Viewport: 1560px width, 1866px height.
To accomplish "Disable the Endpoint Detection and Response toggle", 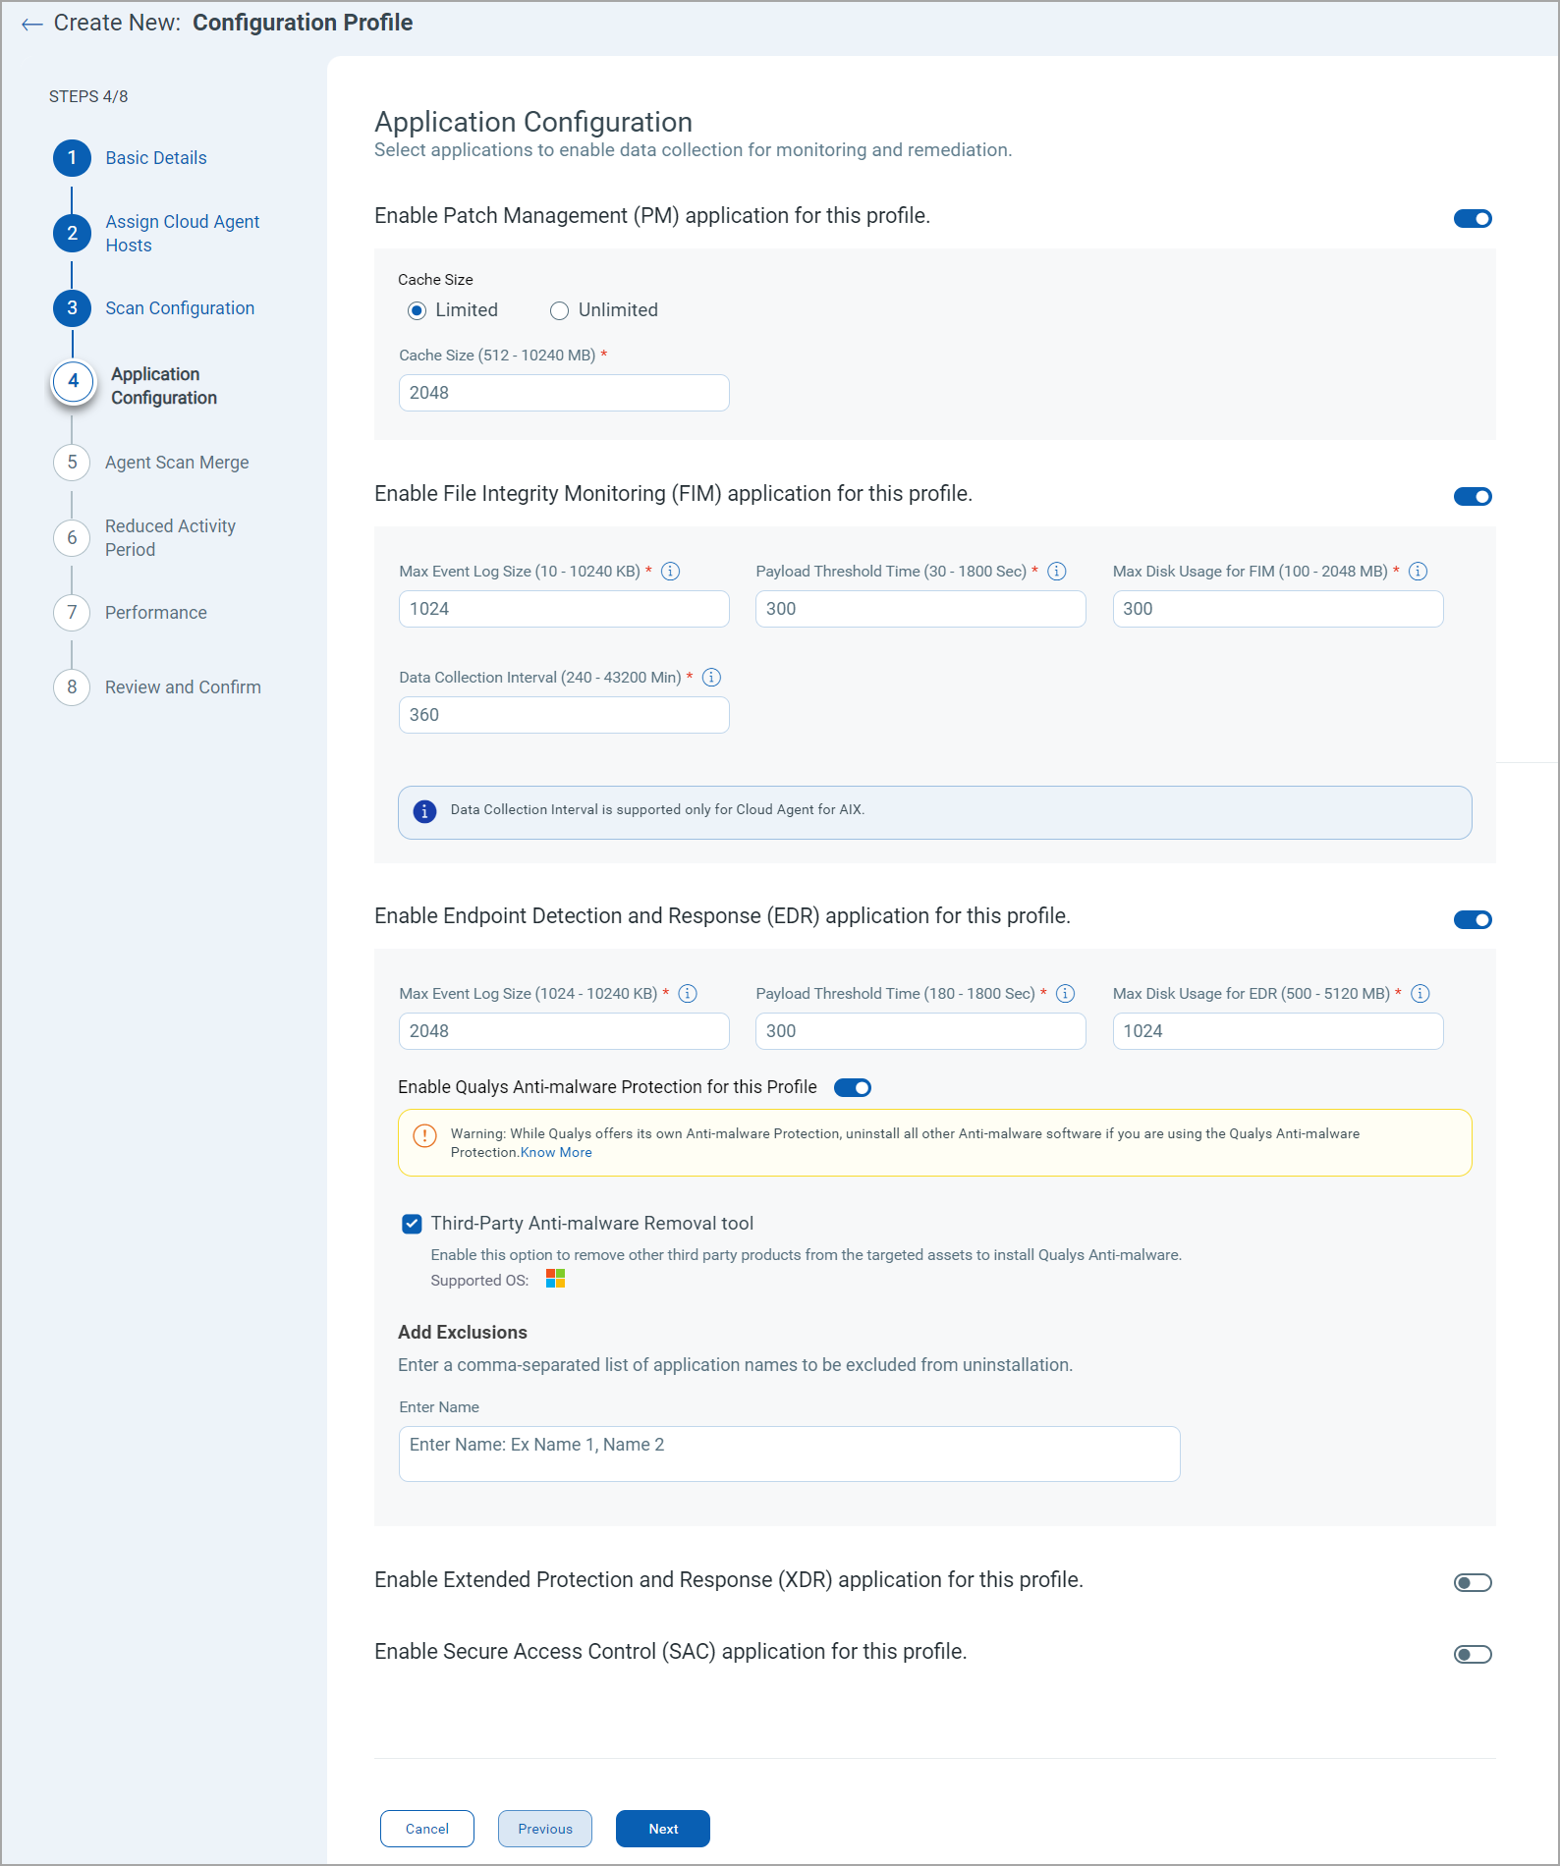I will pos(1473,920).
